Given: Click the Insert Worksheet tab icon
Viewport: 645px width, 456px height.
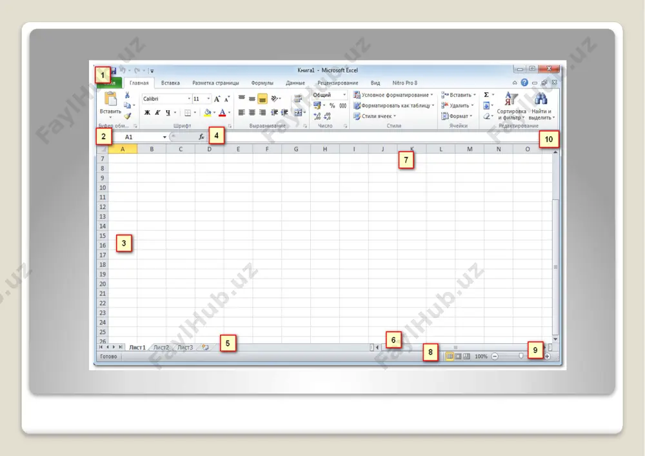Looking at the screenshot, I should pyautogui.click(x=205, y=348).
